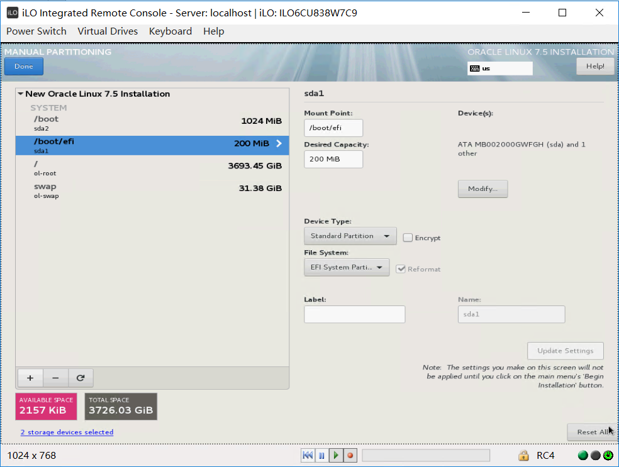Collapse the New Oracle Linux 7.5 Installation tree
619x467 pixels.
20,94
